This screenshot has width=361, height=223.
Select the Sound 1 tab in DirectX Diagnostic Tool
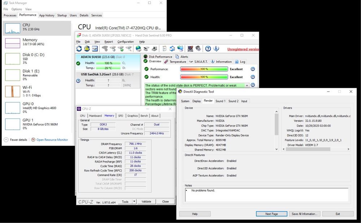point(220,101)
